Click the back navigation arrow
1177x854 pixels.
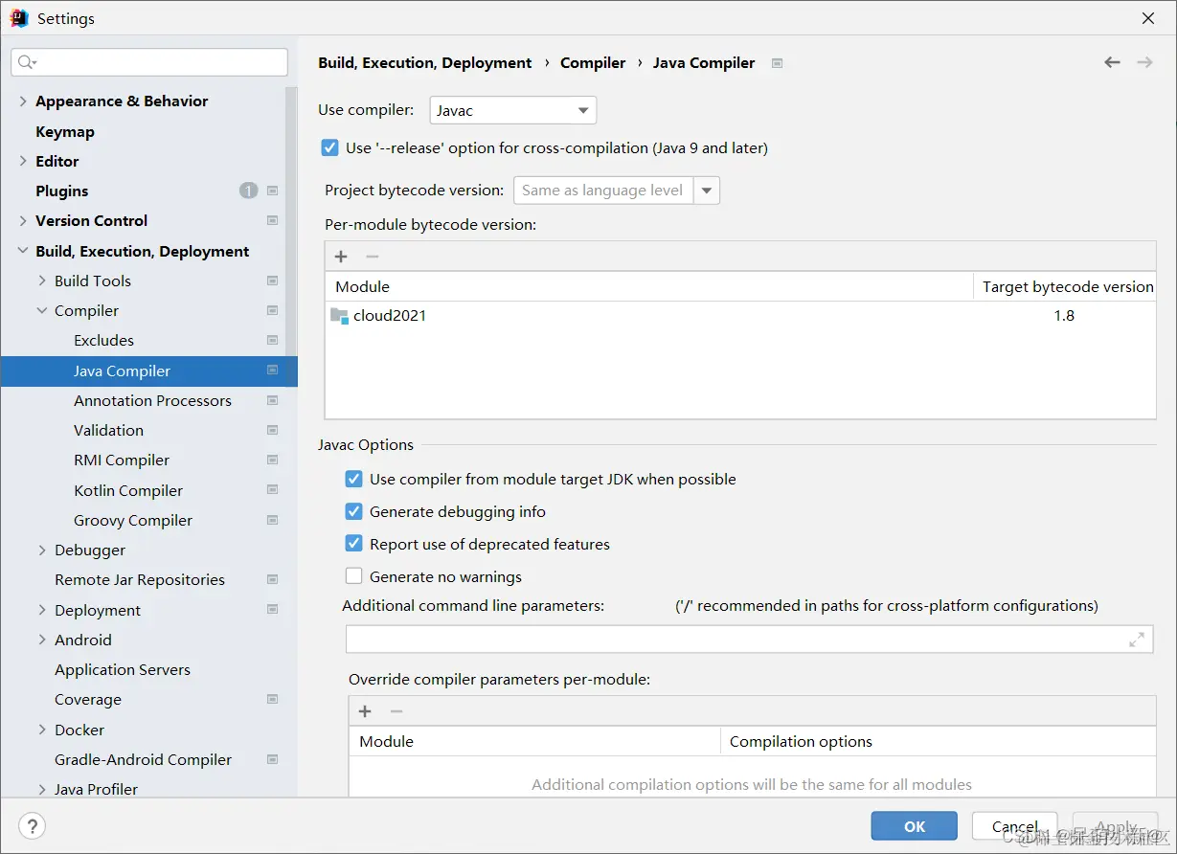coord(1112,62)
